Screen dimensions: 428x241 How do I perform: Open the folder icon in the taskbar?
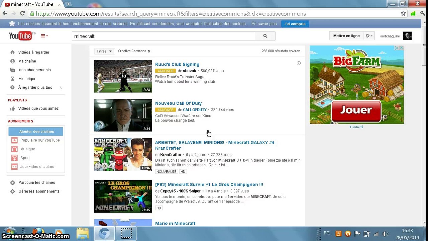82,233
